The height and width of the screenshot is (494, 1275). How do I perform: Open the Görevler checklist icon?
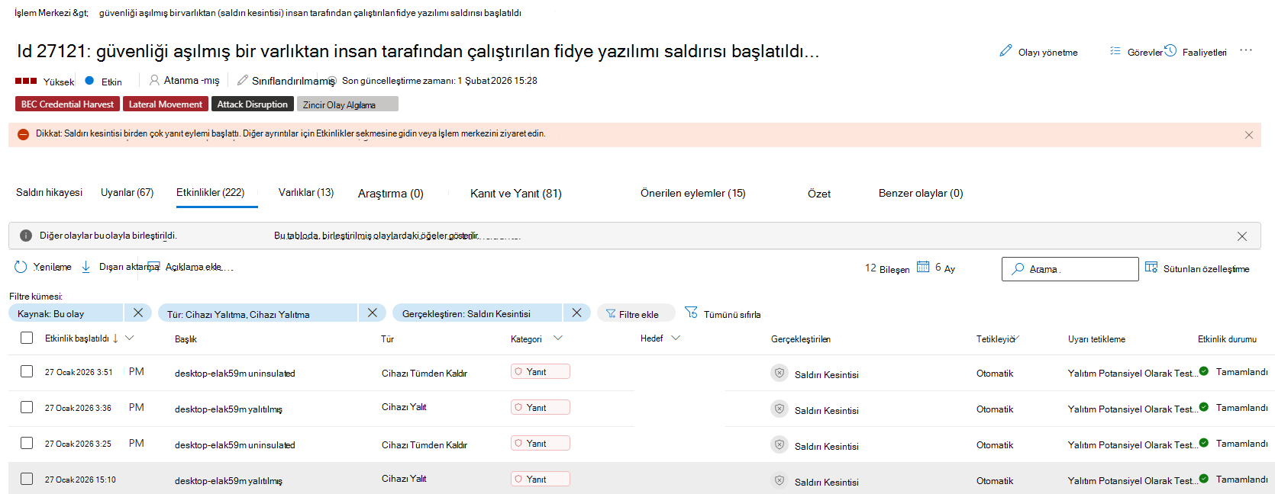click(1115, 51)
